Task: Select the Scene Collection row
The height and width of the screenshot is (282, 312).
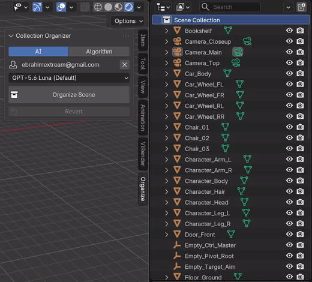Action: 230,20
